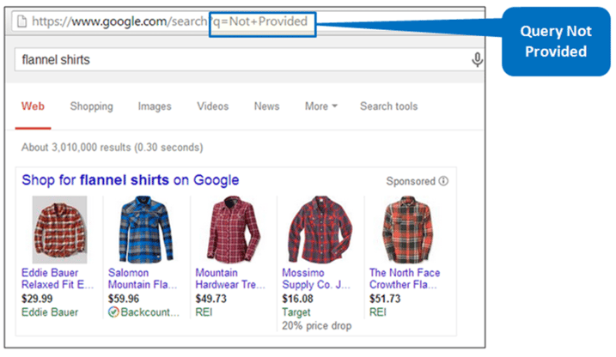
Task: Select the Videos tab
Action: [212, 106]
